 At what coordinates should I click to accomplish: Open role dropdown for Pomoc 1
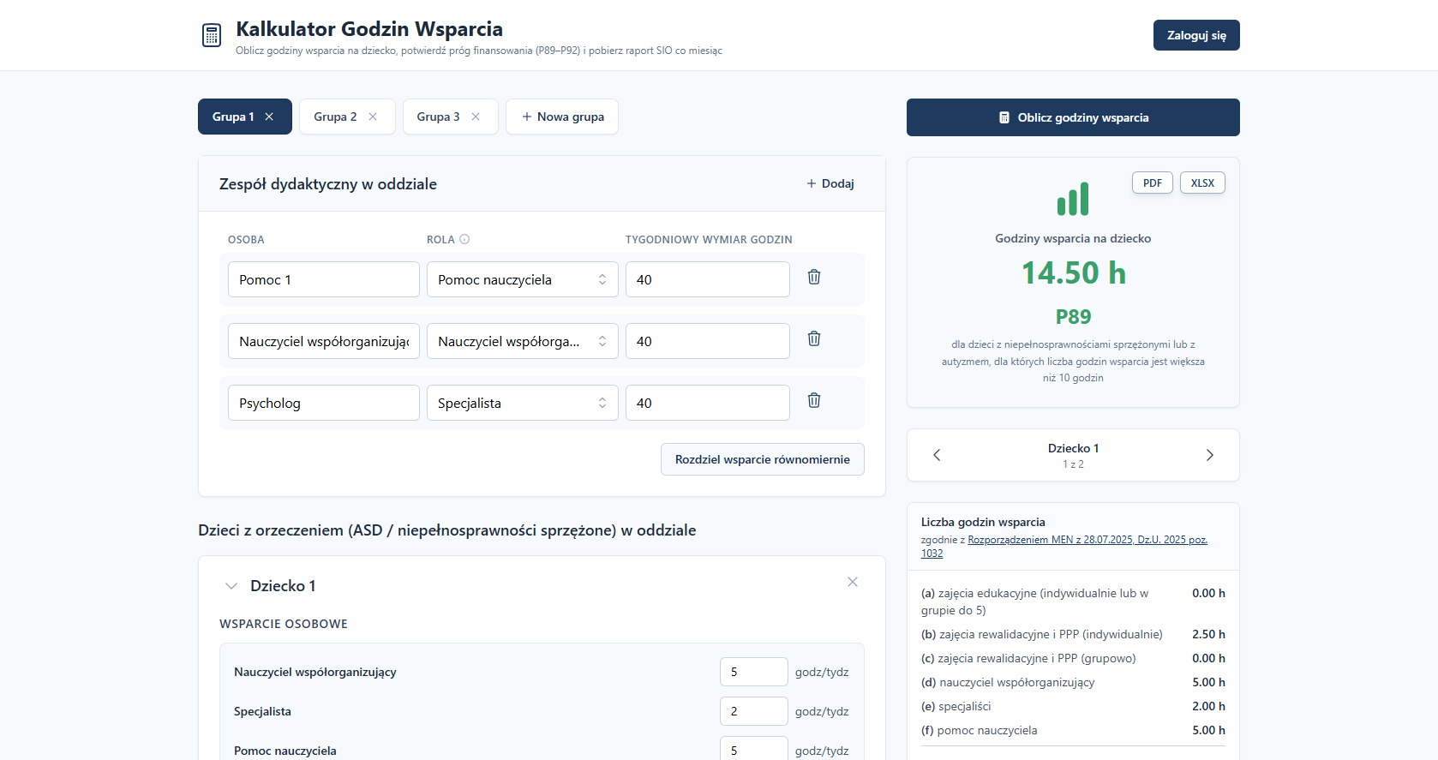tap(521, 280)
